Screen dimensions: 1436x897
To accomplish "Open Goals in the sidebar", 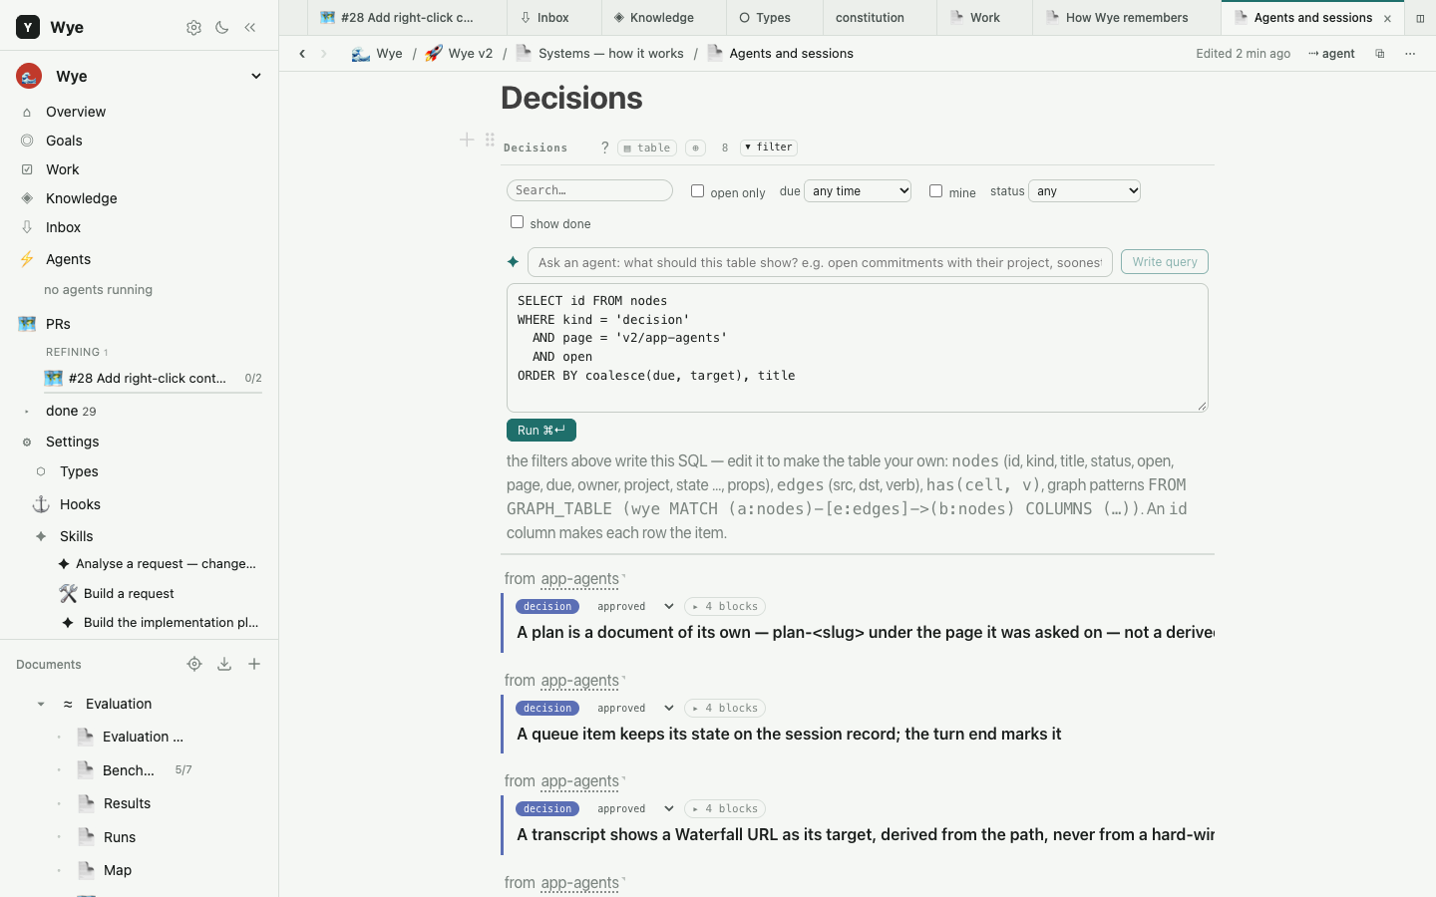I will [x=64, y=141].
